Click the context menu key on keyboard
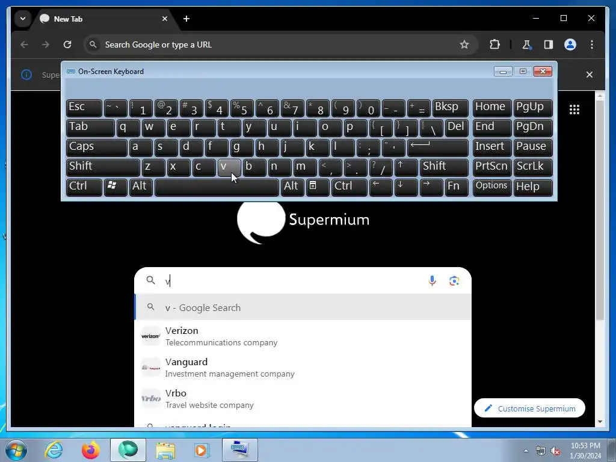 point(318,188)
